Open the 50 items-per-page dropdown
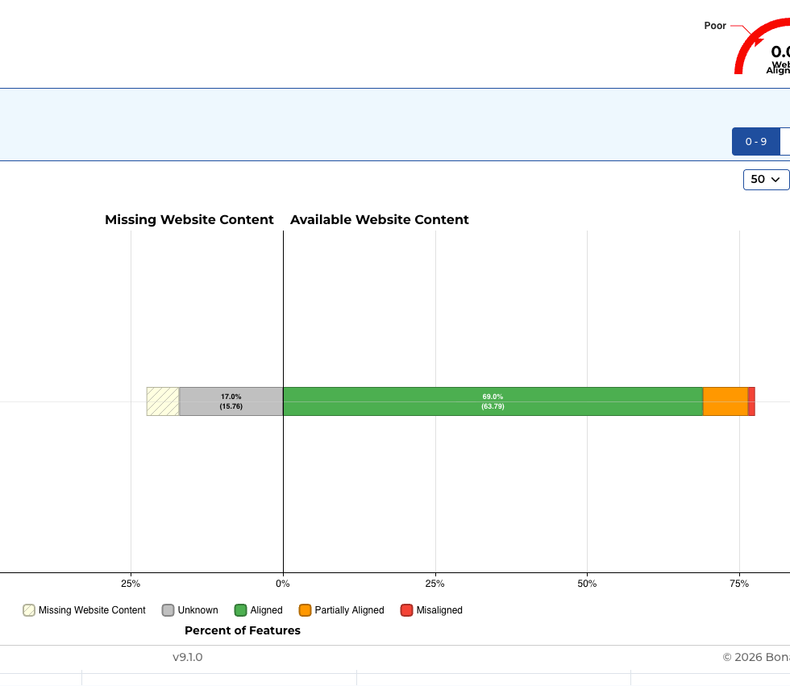Screen dimensions: 790x686 [x=766, y=179]
